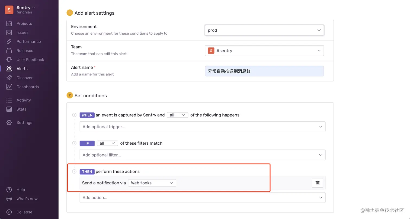The height and width of the screenshot is (219, 410).
Task: Open the Discover page
Action: pos(24,78)
